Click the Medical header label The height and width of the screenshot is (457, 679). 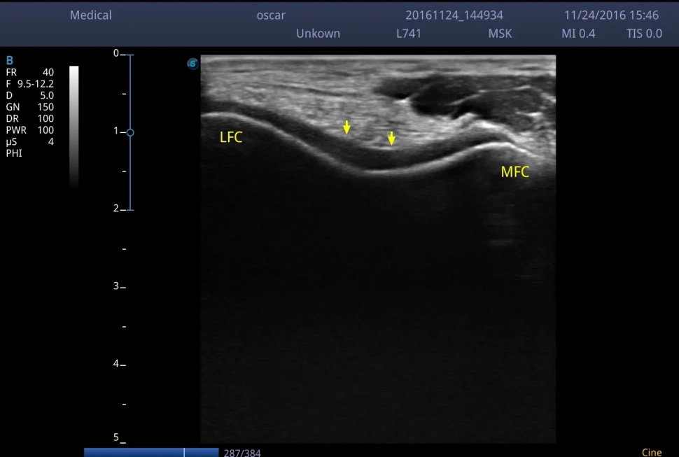tap(91, 15)
